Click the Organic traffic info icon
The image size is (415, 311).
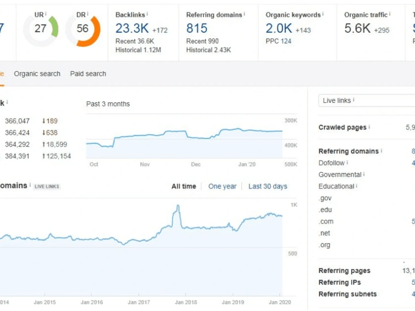[x=390, y=14]
